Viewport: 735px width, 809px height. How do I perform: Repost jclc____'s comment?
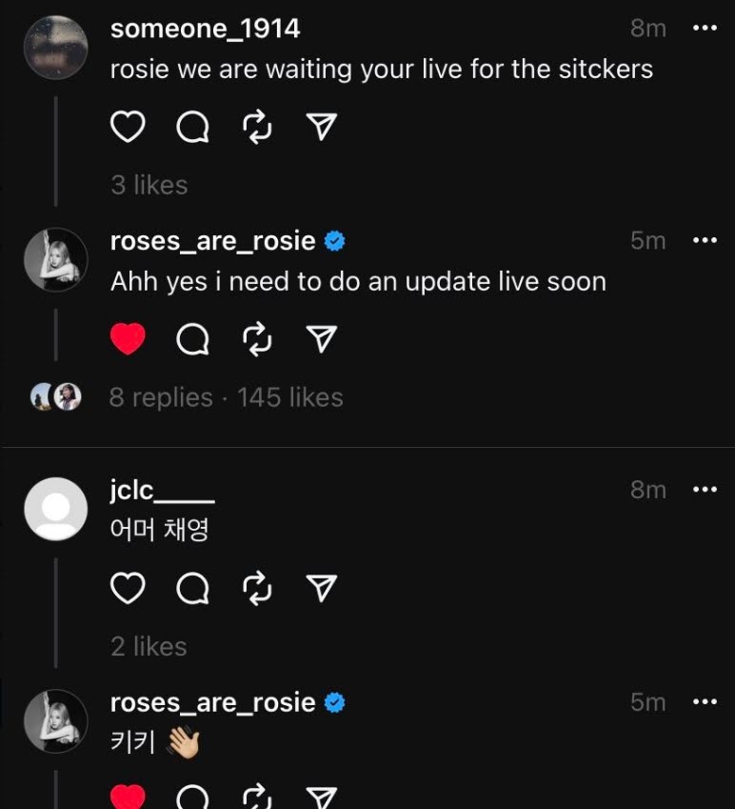pyautogui.click(x=257, y=590)
